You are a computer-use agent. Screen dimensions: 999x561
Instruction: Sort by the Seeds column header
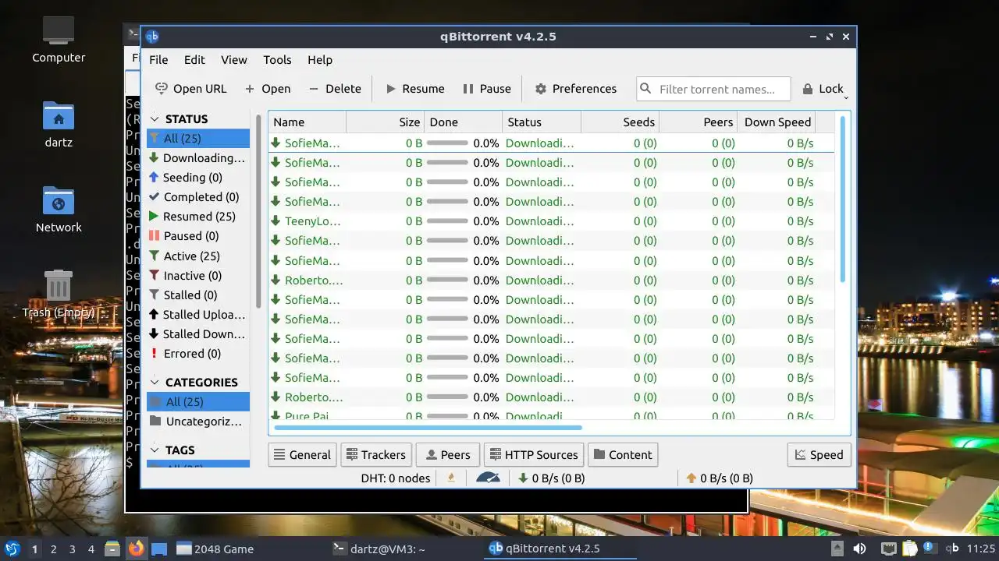pos(620,122)
